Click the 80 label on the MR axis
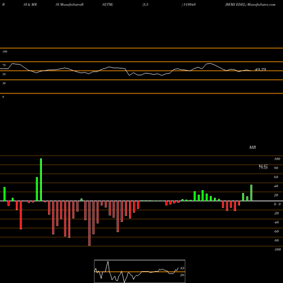This screenshot has height=283, width=283. (x=276, y=168)
